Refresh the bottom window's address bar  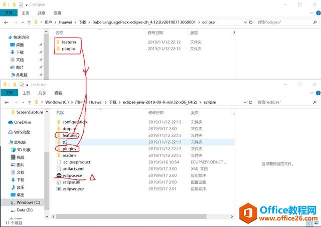(251, 102)
